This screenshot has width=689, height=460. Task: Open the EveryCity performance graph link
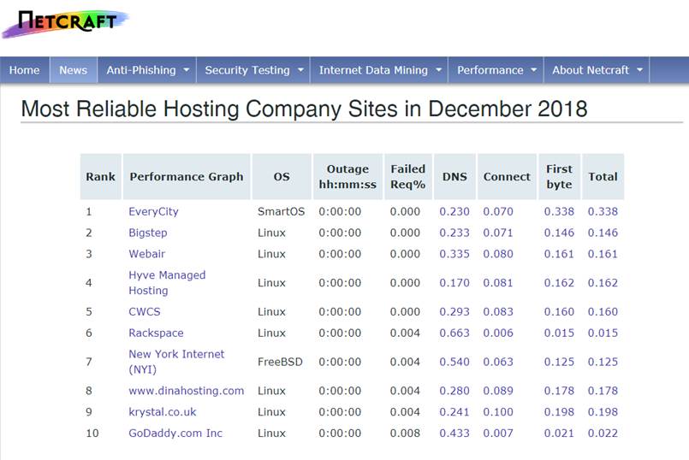tap(153, 211)
